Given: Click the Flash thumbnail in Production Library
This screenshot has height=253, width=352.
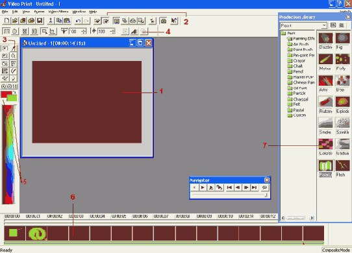Looking at the screenshot, I should pos(342,166).
